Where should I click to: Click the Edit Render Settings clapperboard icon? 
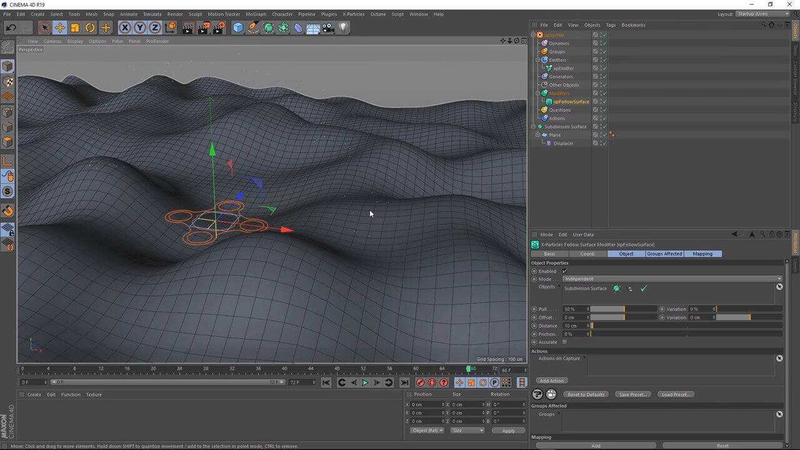[x=218, y=27]
